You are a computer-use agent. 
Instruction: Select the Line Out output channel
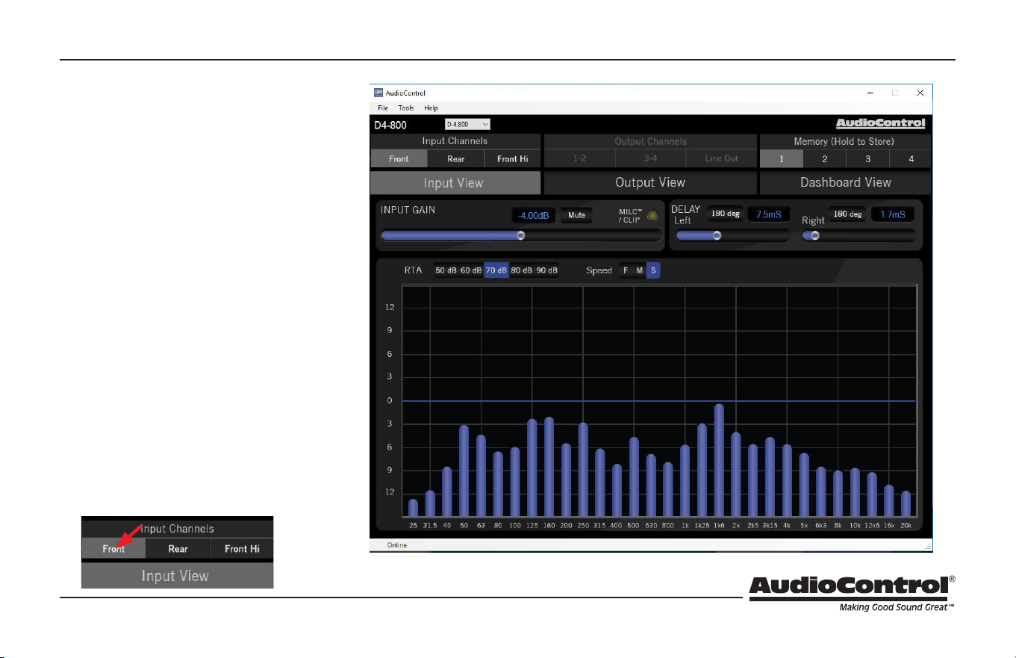click(x=721, y=159)
